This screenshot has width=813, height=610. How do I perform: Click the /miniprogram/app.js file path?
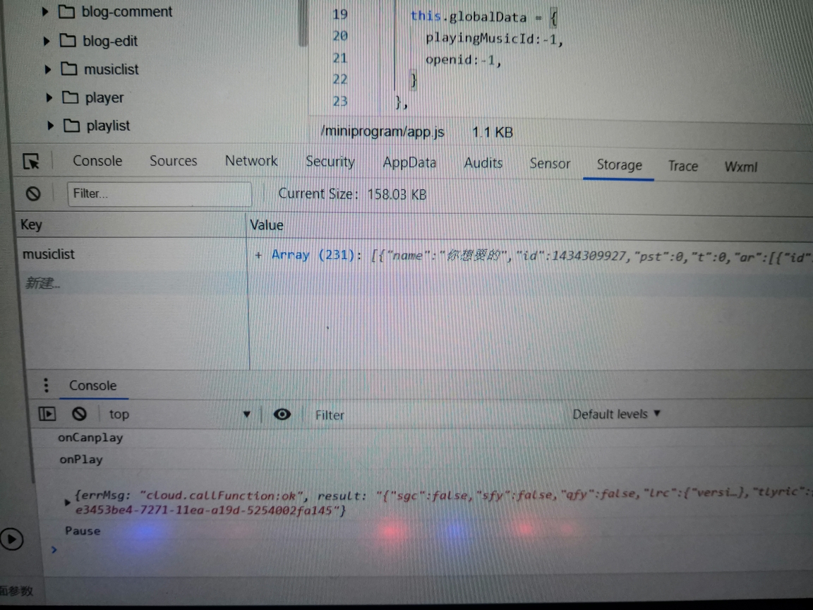click(x=383, y=132)
